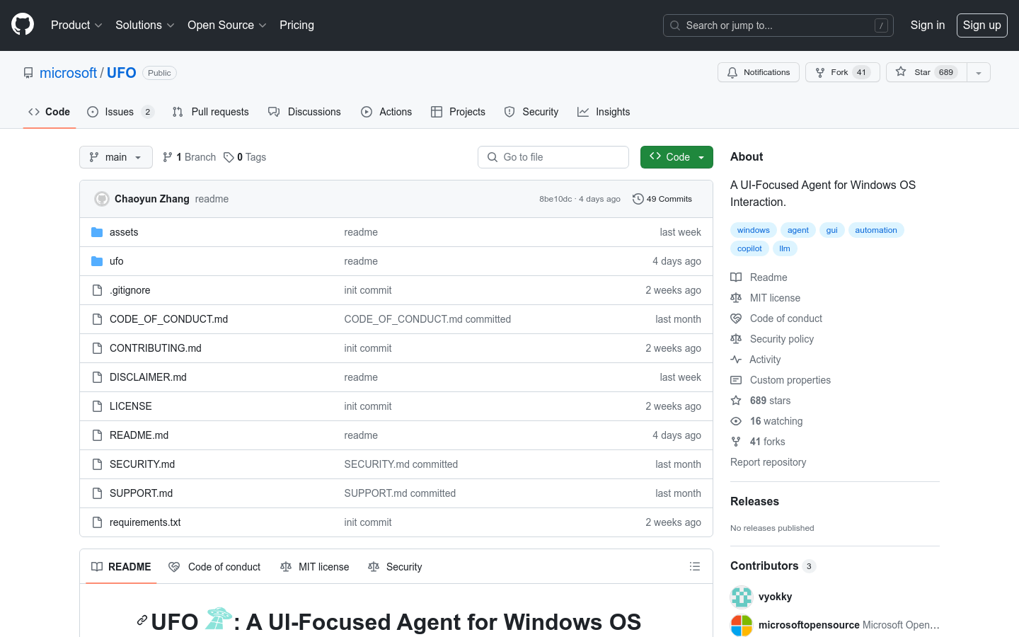1019x637 pixels.
Task: Expand the green Code dropdown
Action: (x=677, y=157)
